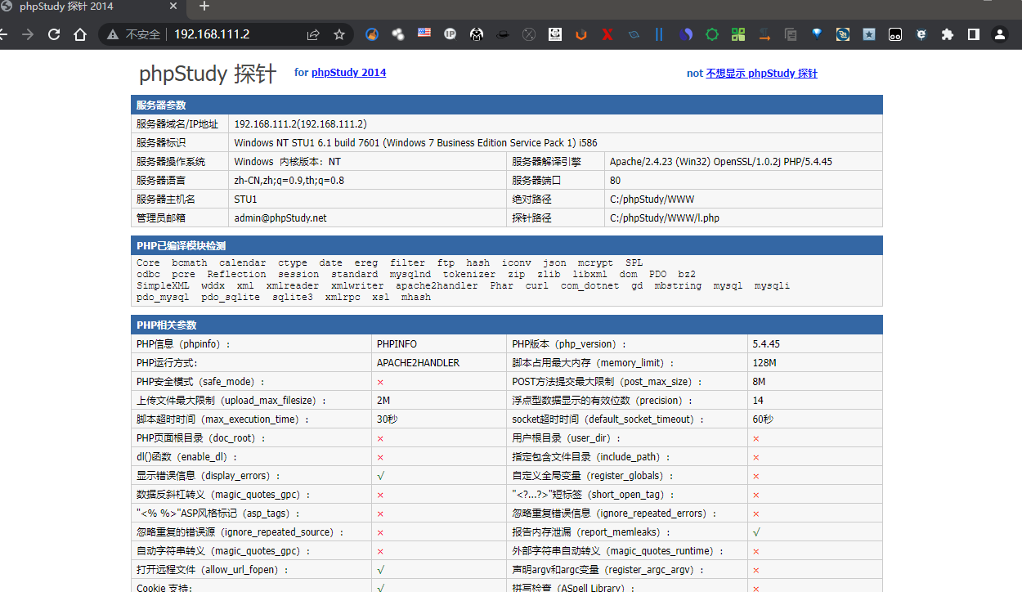Open the not-secure warning triangle info
This screenshot has width=1022, height=592.
click(113, 34)
